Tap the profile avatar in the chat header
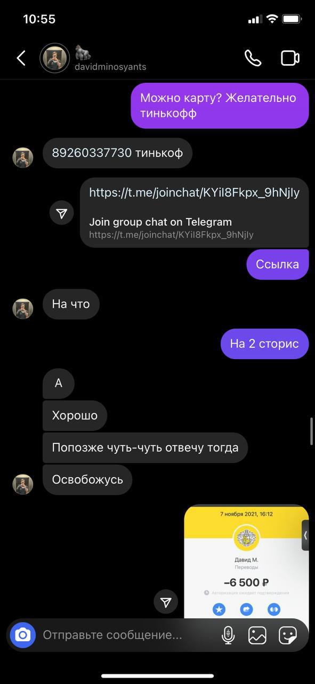 pos(55,58)
